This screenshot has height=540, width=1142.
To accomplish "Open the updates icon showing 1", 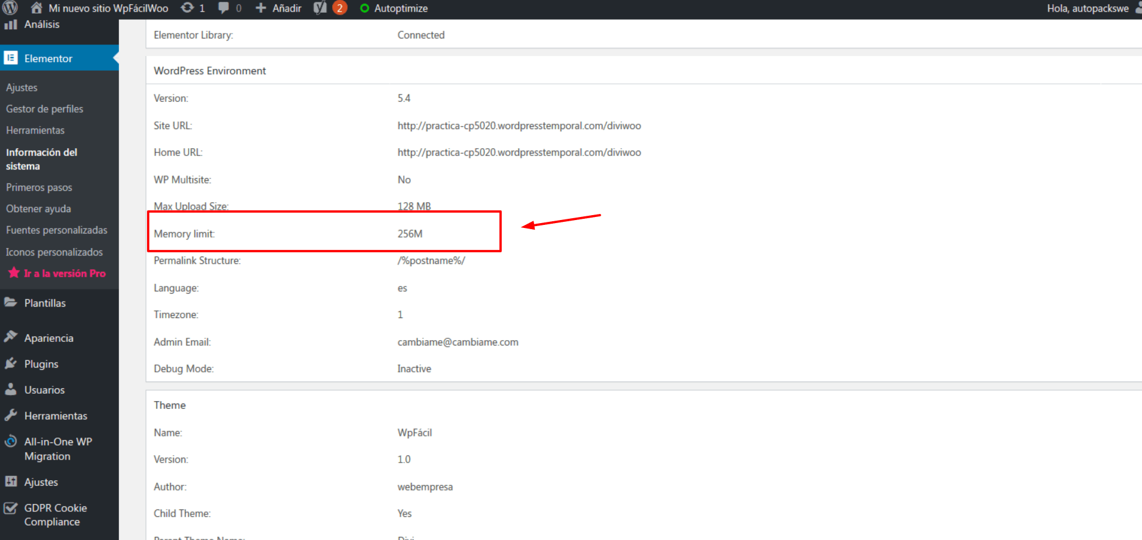I will (187, 8).
